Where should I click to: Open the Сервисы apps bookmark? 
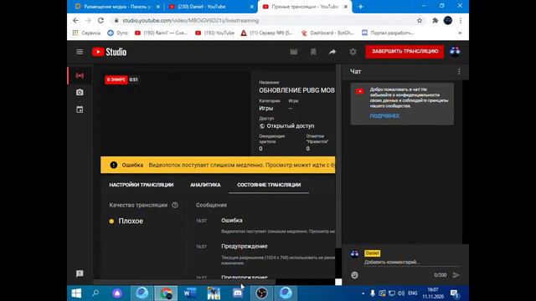(x=86, y=33)
